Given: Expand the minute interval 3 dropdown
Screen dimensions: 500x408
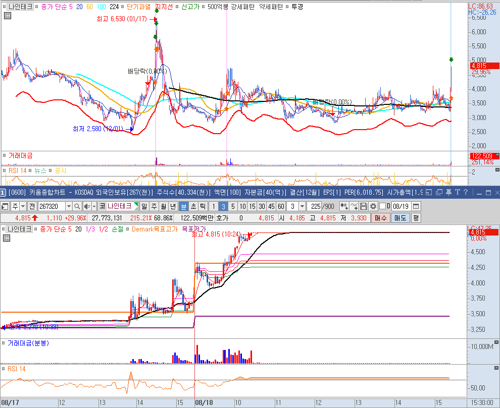Looking at the screenshot, I should [x=303, y=206].
